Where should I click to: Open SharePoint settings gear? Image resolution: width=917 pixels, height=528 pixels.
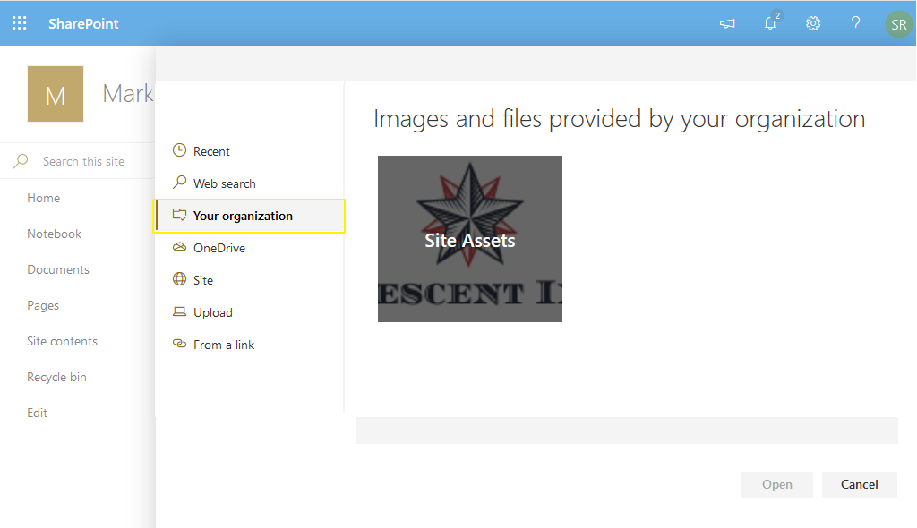[813, 23]
